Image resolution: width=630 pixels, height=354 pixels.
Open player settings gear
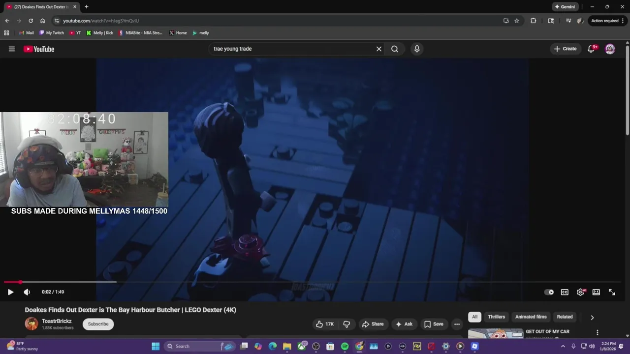(x=581, y=292)
